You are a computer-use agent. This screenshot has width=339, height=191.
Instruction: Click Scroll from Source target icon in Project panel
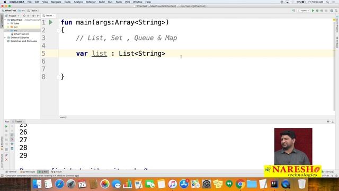pyautogui.click(x=24, y=16)
